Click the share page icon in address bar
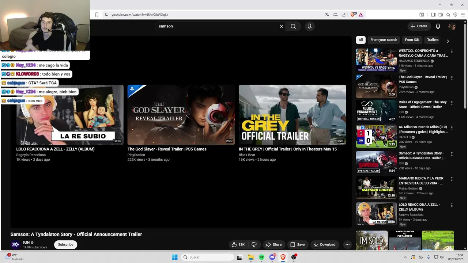Image resolution: width=468 pixels, height=263 pixels. point(344,15)
